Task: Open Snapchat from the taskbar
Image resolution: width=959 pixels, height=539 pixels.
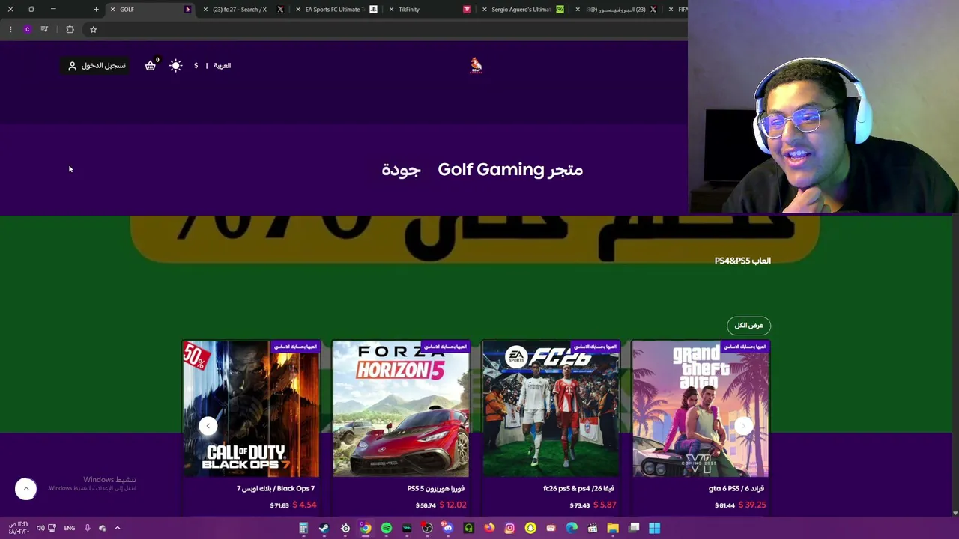Action: (x=530, y=528)
